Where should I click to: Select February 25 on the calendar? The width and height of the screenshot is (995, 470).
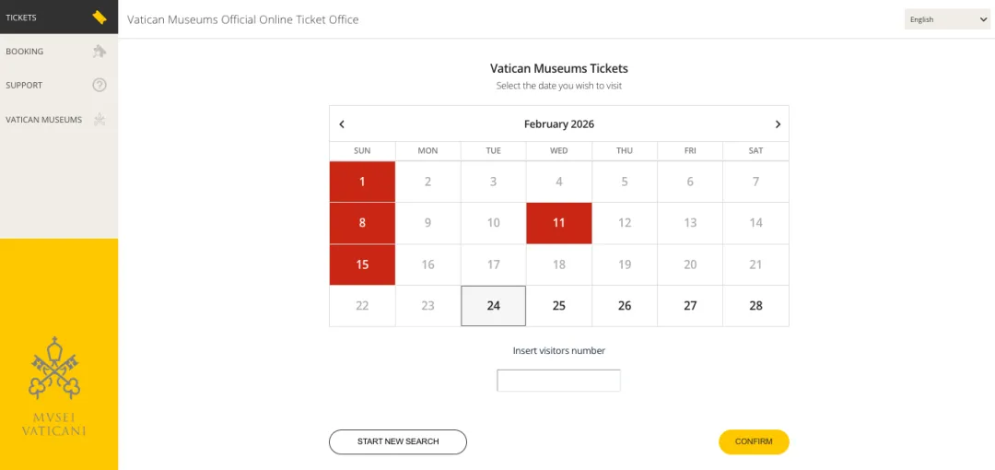(559, 306)
